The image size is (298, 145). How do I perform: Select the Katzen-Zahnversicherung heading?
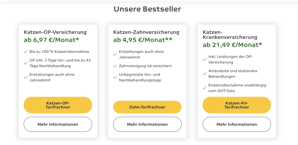(146, 32)
